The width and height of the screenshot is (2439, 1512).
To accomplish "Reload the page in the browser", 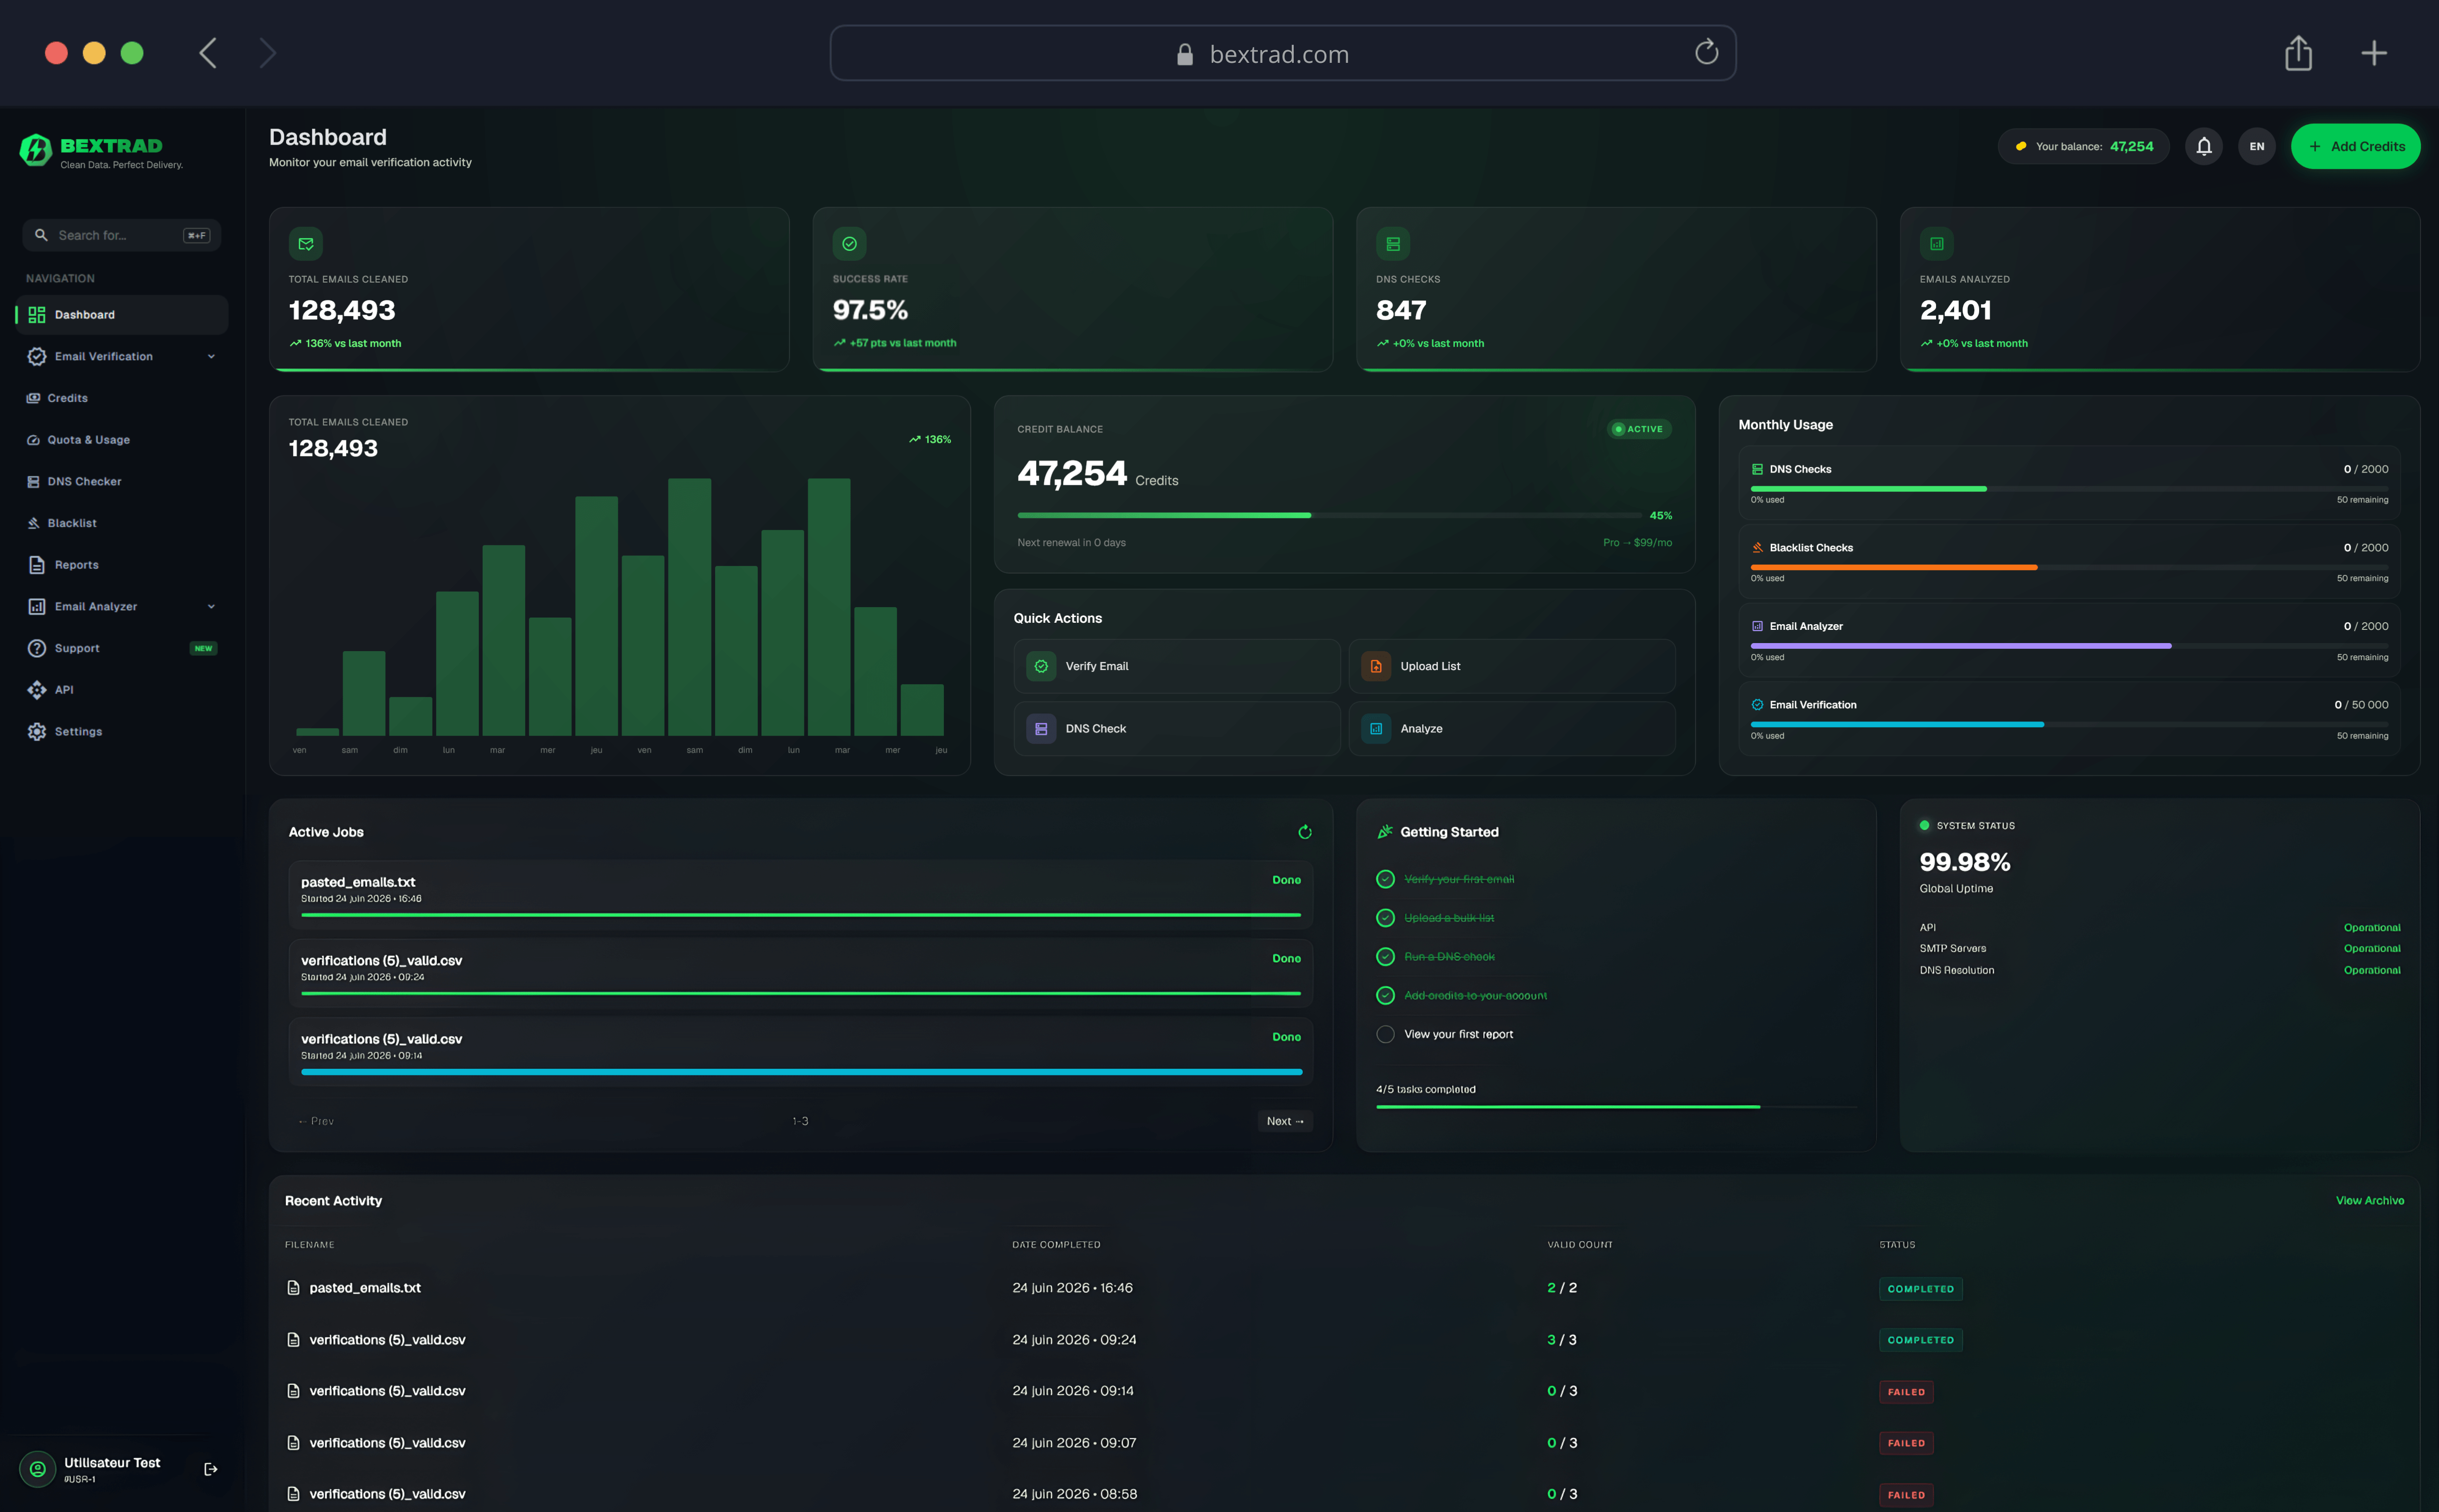I will coord(1707,52).
